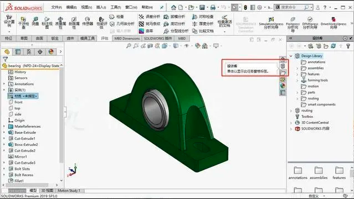354x199 pixels.
Task: Launch SimulationXpress analysis wizard
Action: [x=271, y=23]
